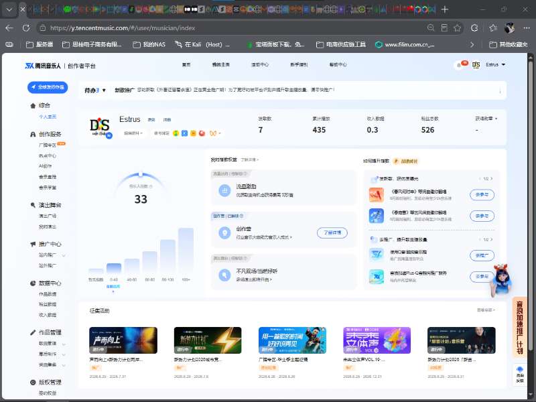The image size is (536, 402).
Task: Click the mascot assistant figure at right
Action: 501,280
